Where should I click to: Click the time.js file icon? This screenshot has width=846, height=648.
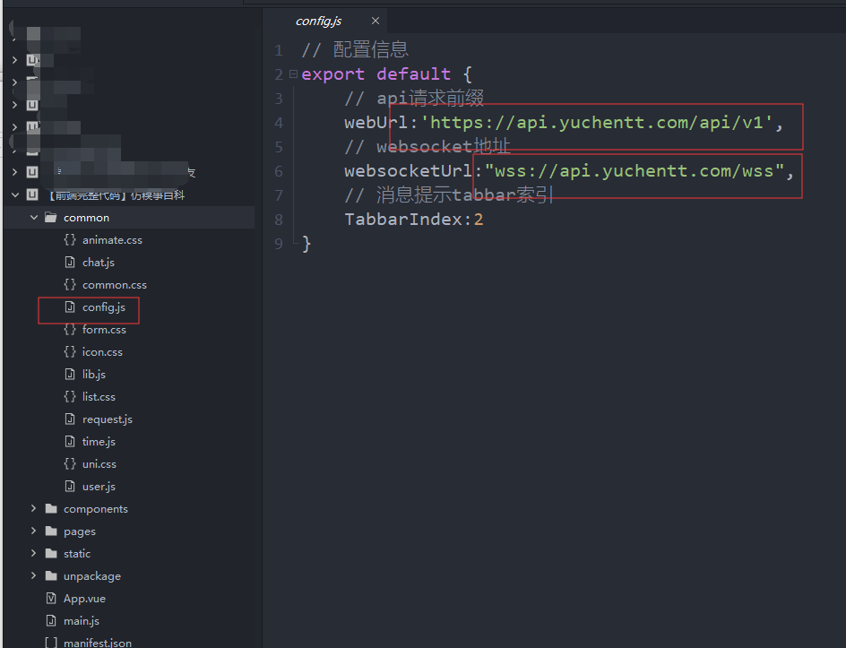[70, 441]
